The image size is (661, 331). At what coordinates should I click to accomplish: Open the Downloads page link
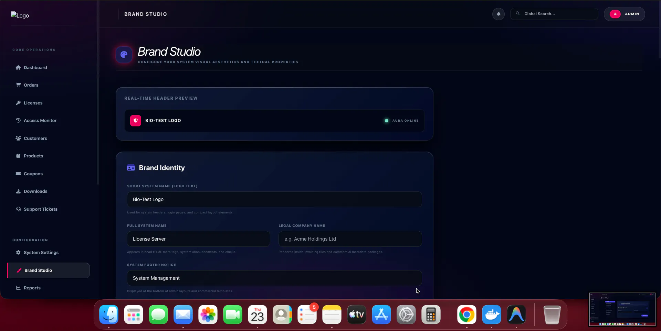tap(48, 191)
